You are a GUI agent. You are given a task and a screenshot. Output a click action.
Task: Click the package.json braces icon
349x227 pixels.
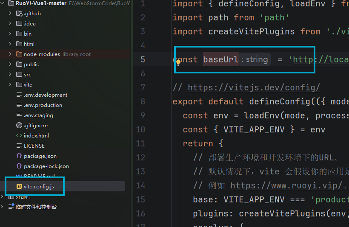tap(19, 156)
